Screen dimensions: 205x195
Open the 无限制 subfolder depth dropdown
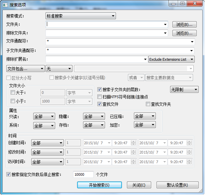(184, 90)
